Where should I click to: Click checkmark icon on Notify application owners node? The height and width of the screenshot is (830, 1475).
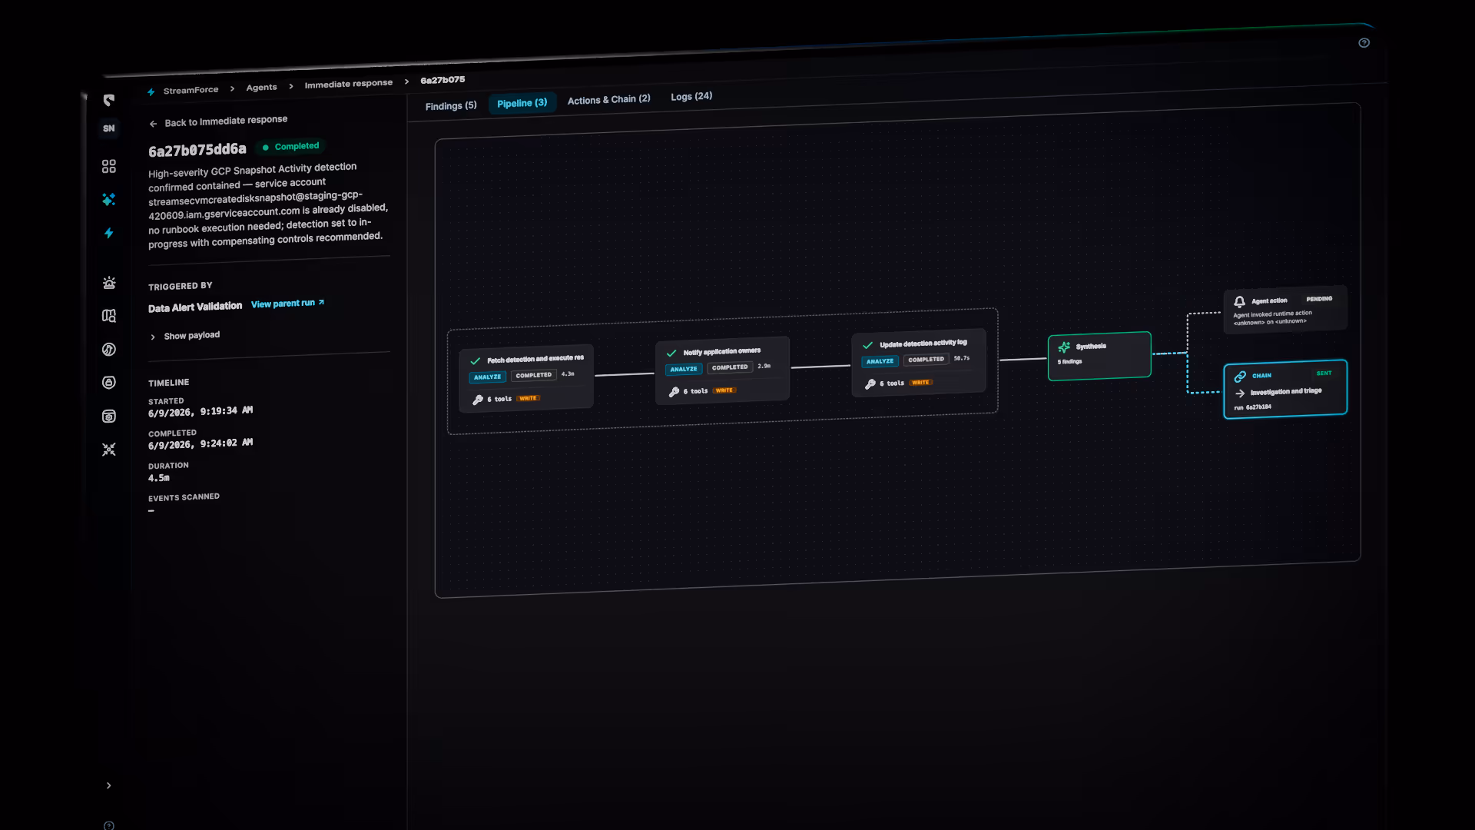pyautogui.click(x=671, y=354)
